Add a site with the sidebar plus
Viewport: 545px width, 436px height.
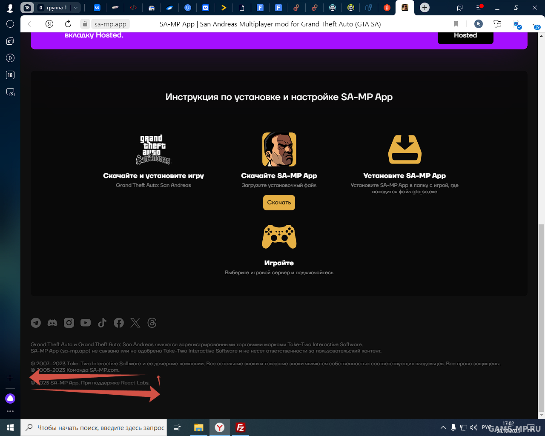pos(10,378)
